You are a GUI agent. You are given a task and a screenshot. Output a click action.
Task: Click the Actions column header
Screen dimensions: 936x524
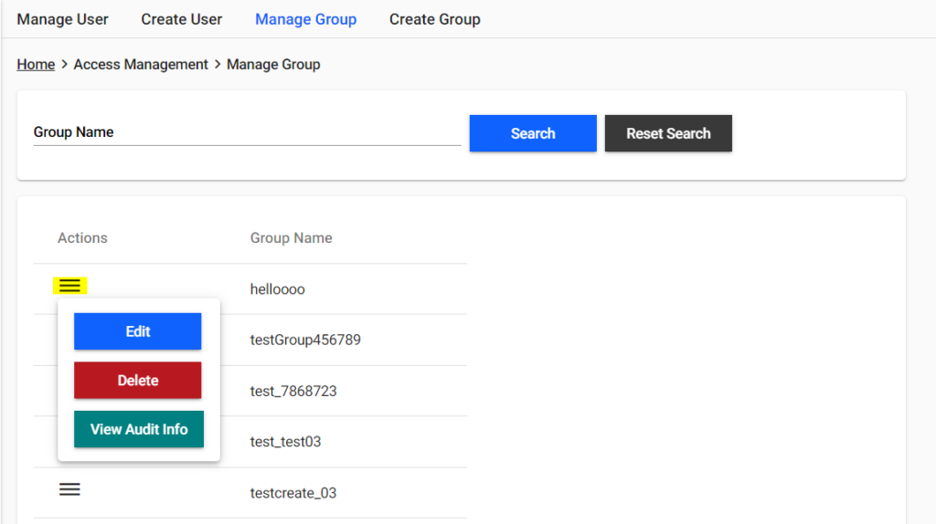[x=82, y=238]
